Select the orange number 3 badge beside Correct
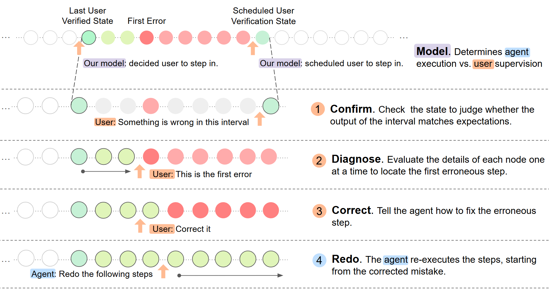Screen dimensions: 549x296 coord(319,211)
